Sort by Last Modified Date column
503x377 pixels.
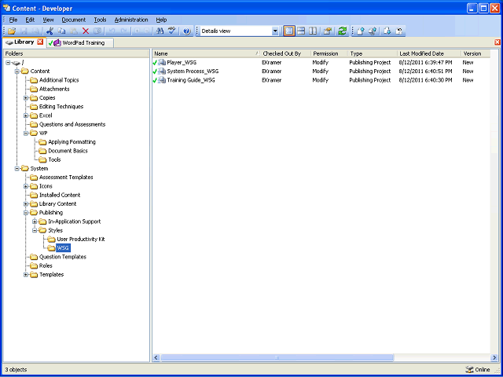[x=429, y=54]
